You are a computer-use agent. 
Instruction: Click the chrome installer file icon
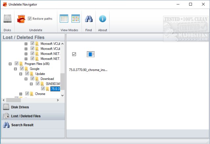91,54
